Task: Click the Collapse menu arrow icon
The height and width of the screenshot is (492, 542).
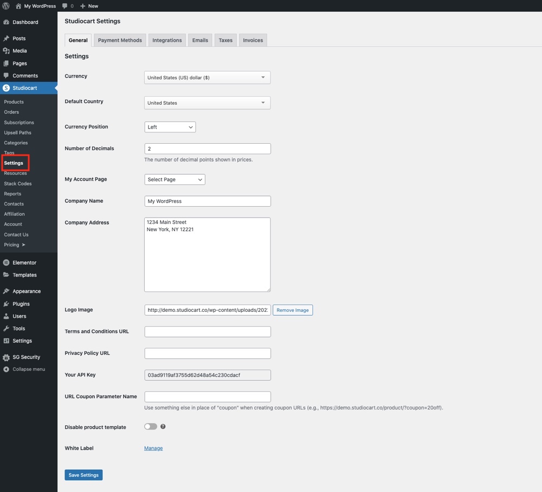Action: (x=6, y=369)
